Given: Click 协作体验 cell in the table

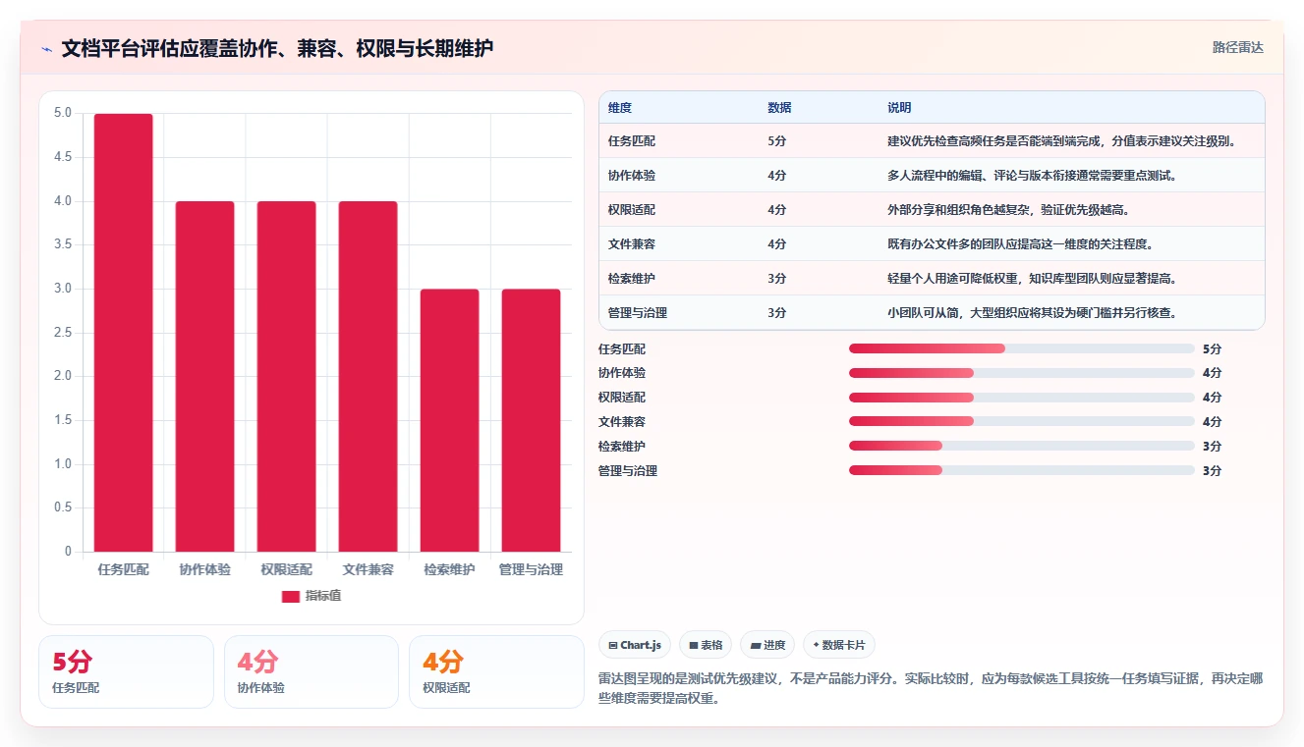Looking at the screenshot, I should coord(632,176).
